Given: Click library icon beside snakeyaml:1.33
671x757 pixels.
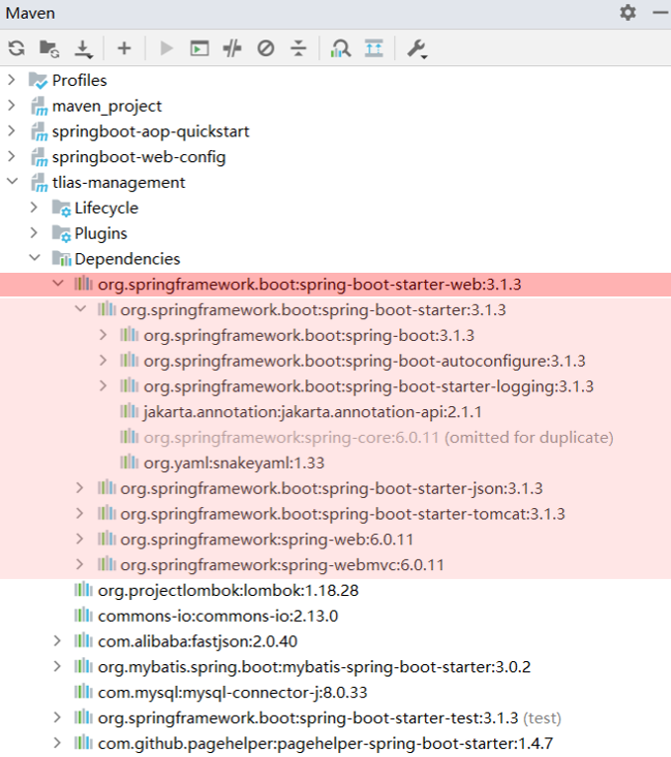Looking at the screenshot, I should coord(128,463).
